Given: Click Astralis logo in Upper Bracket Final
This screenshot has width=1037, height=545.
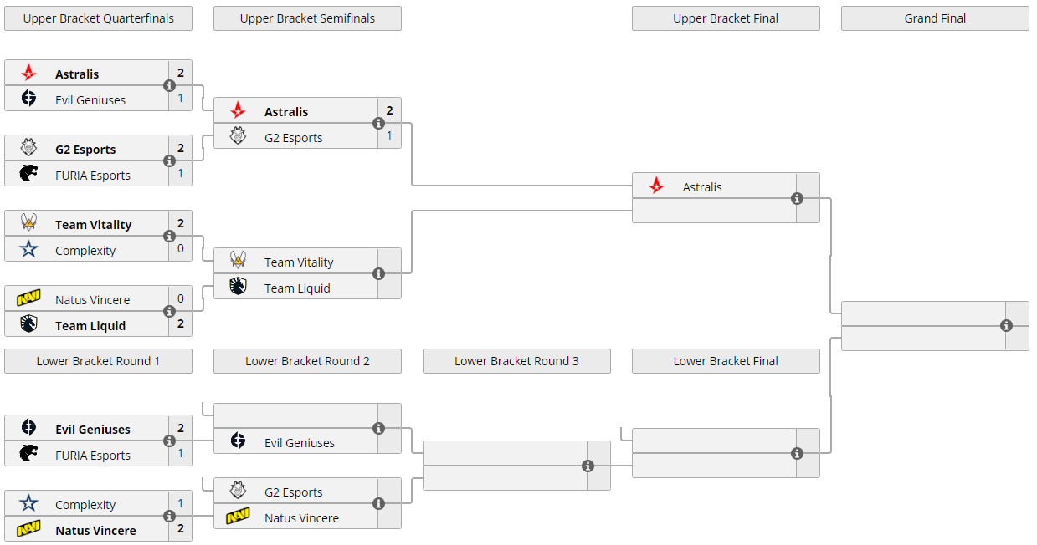Looking at the screenshot, I should 657,186.
